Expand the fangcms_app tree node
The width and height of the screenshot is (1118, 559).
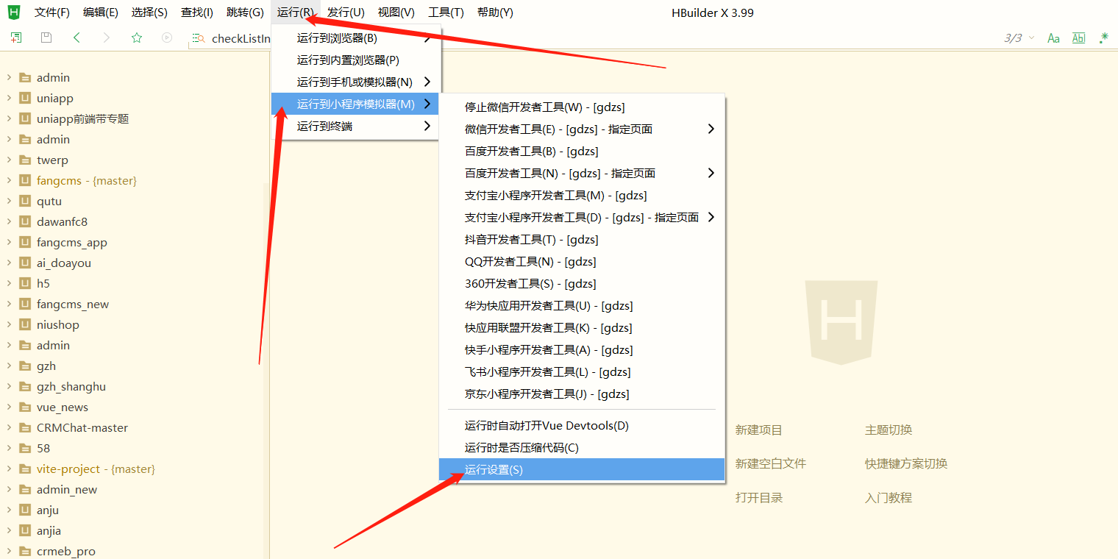tap(9, 242)
